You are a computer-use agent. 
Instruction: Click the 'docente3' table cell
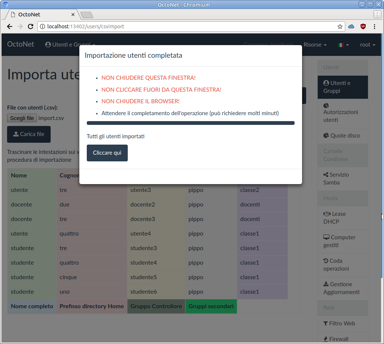click(156, 219)
